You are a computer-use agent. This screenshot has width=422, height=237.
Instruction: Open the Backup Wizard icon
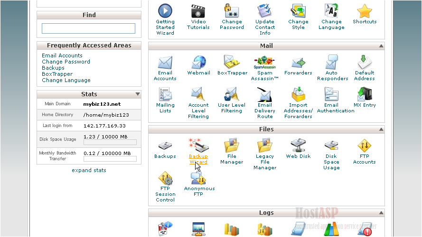198,146
